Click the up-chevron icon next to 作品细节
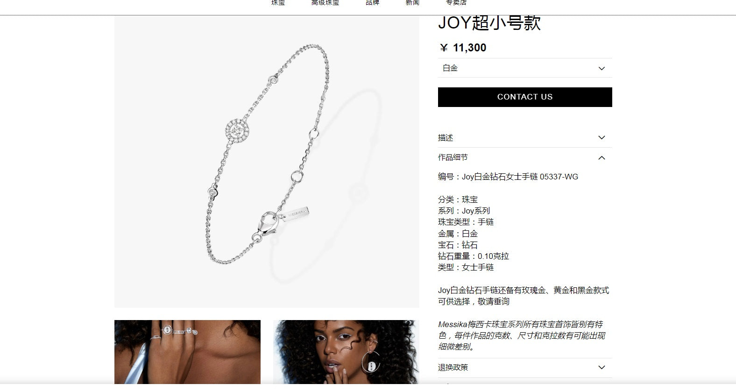Screen dimensions: 736x392 click(602, 157)
